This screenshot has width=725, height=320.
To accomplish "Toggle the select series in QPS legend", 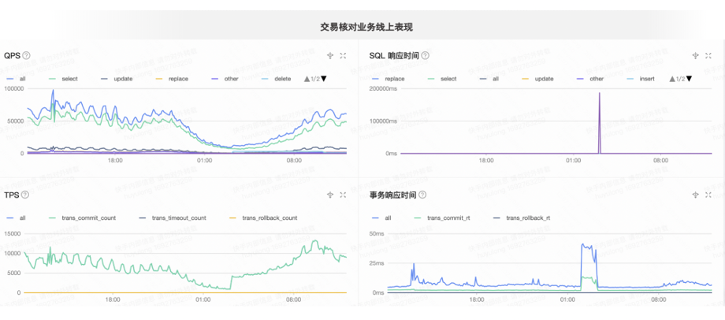I will click(63, 79).
